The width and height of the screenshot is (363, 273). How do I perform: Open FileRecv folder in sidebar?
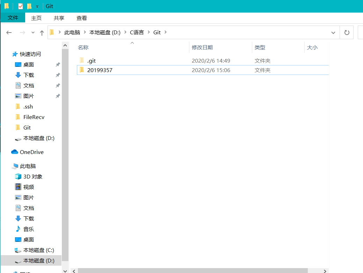click(x=34, y=117)
